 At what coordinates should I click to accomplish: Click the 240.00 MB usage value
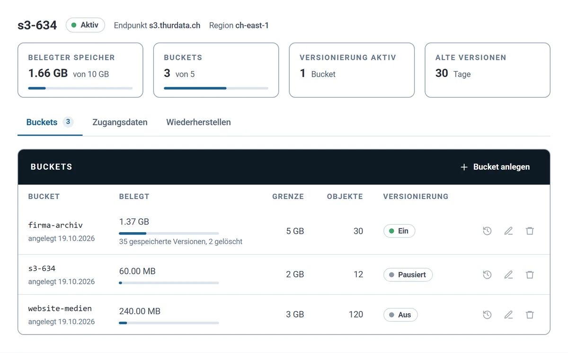[x=140, y=311]
